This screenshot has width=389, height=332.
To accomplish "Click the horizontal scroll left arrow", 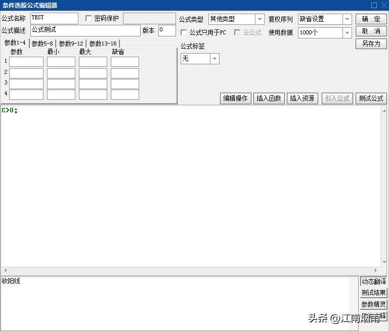I will tap(5, 270).
